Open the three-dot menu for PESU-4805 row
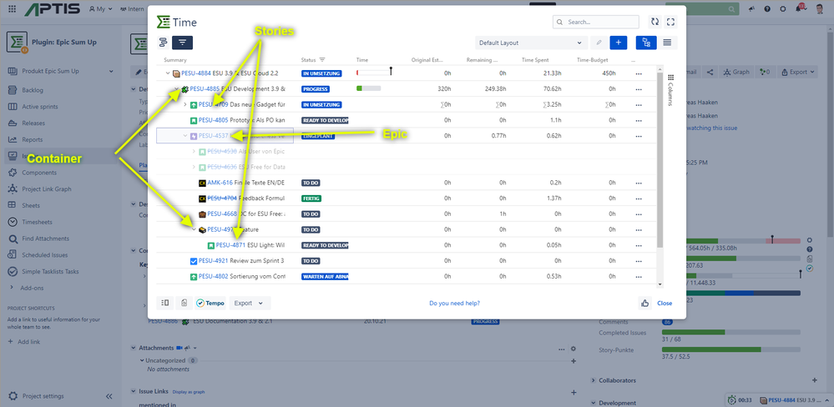The height and width of the screenshot is (407, 834). [x=639, y=120]
